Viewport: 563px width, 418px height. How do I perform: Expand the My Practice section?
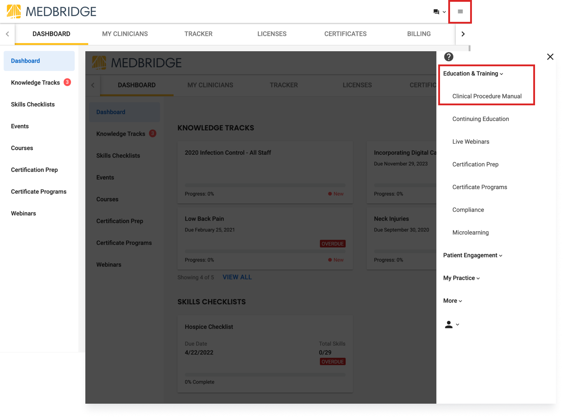click(461, 278)
